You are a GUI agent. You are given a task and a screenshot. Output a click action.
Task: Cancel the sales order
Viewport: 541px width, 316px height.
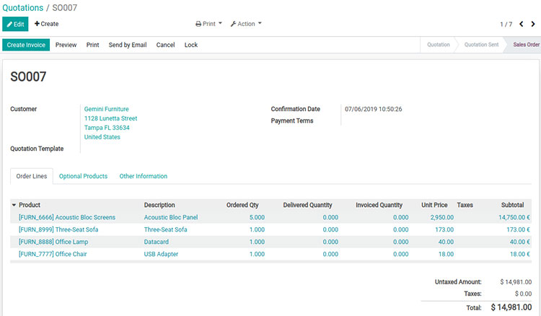point(165,45)
